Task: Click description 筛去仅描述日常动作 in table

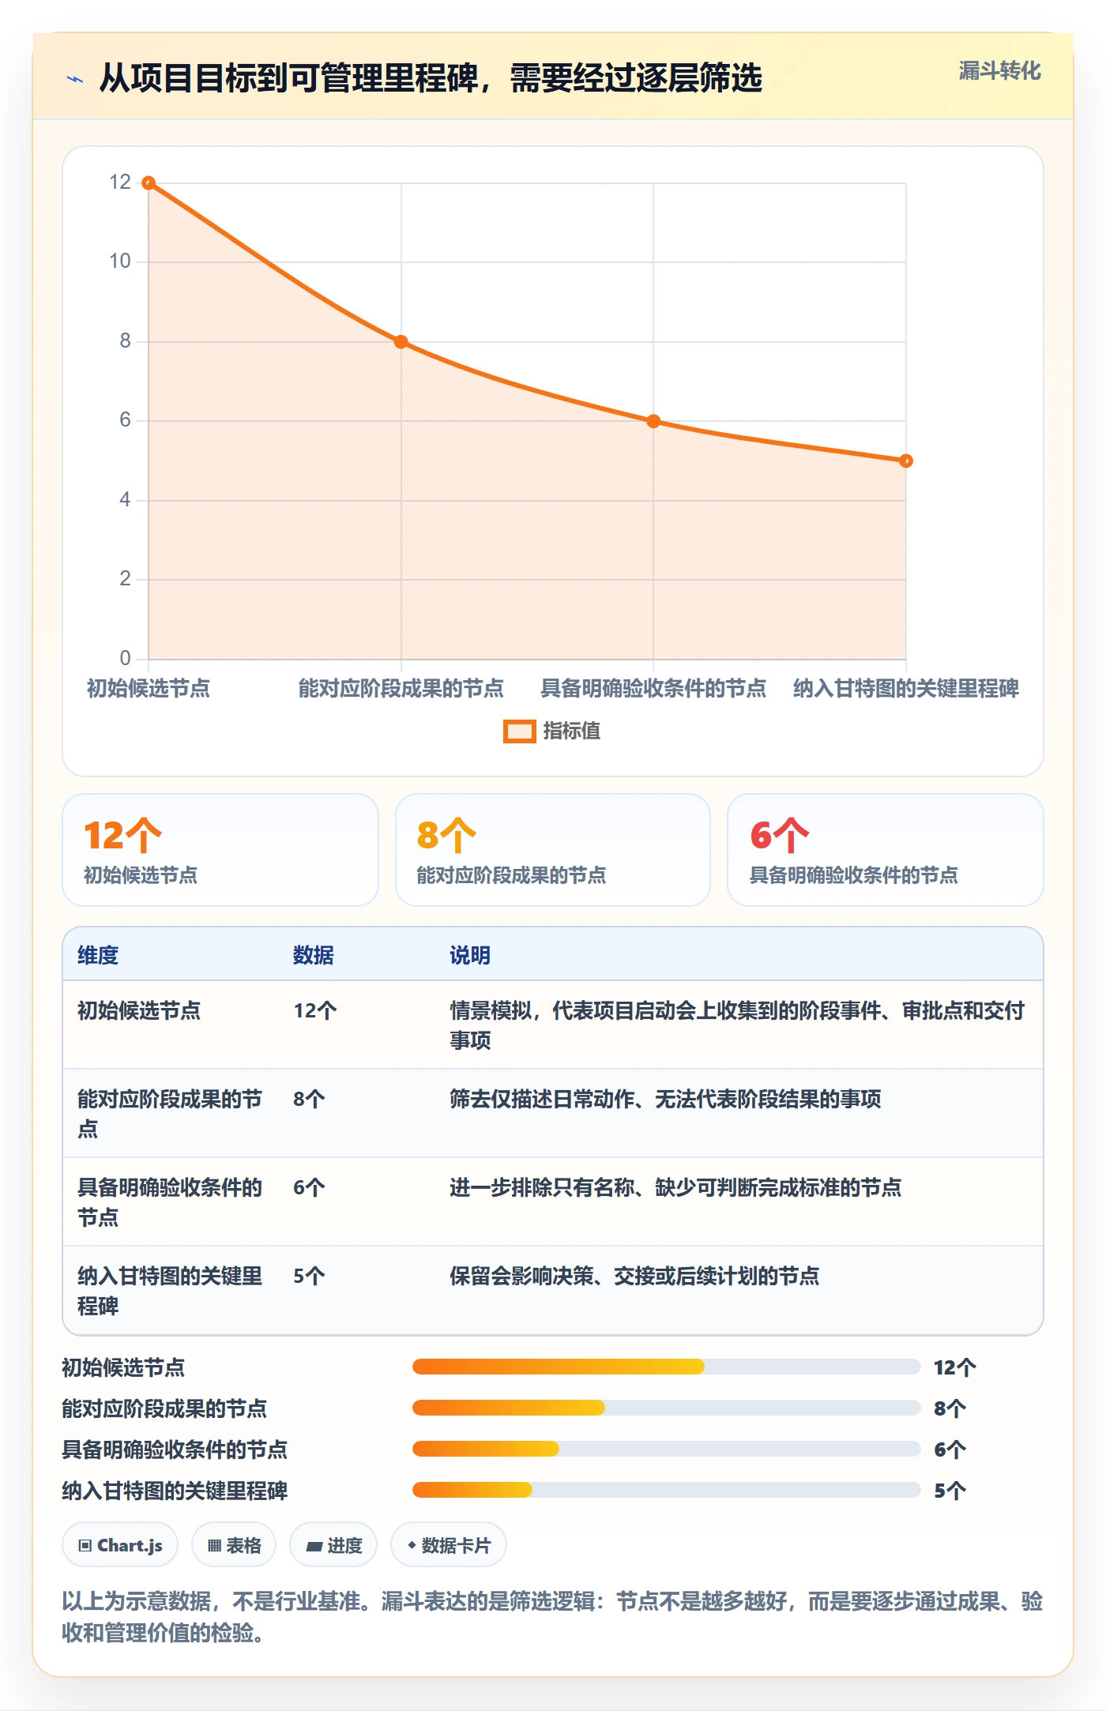Action: [x=665, y=1099]
